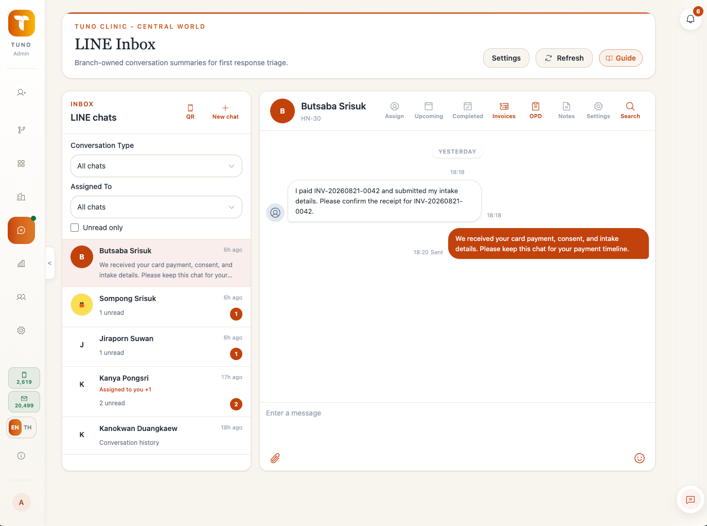707x526 pixels.
Task: Open floating support chat button
Action: (691, 499)
